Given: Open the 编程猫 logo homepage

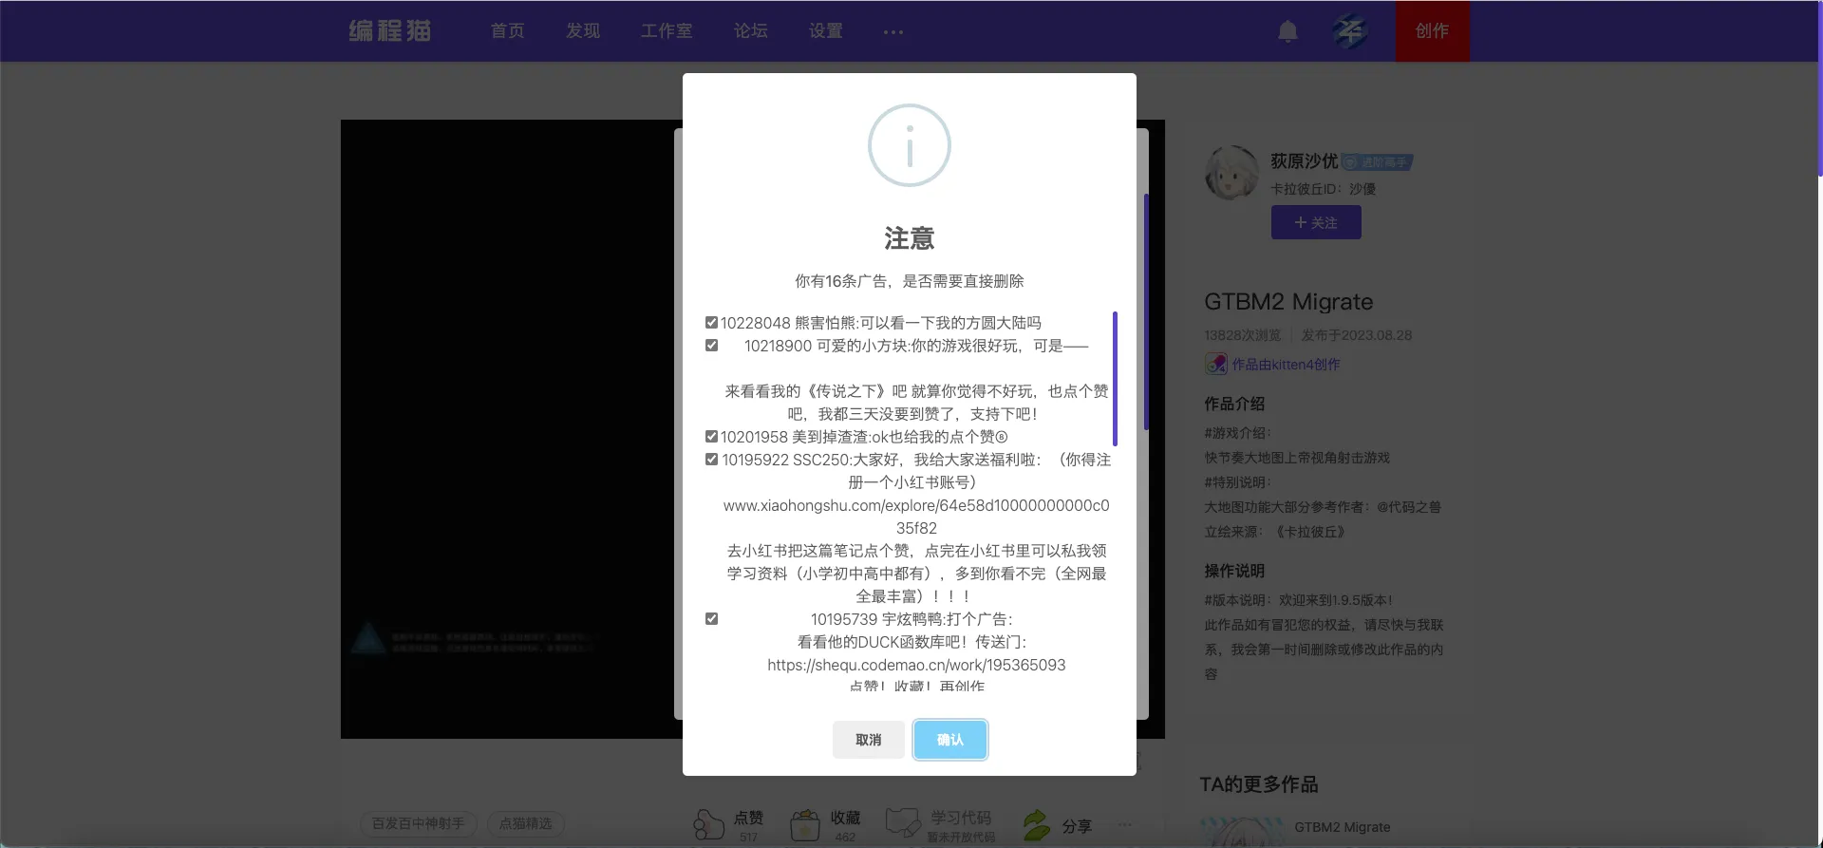Looking at the screenshot, I should tap(390, 31).
